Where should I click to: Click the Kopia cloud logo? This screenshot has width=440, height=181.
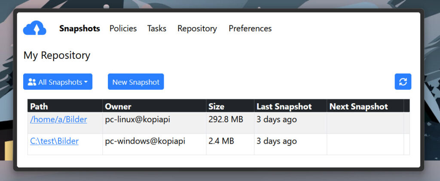coord(34,28)
